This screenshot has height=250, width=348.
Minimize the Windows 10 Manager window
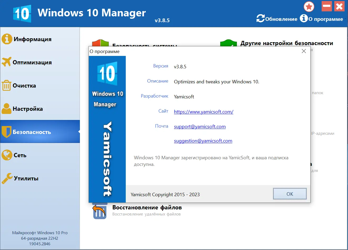point(326,7)
